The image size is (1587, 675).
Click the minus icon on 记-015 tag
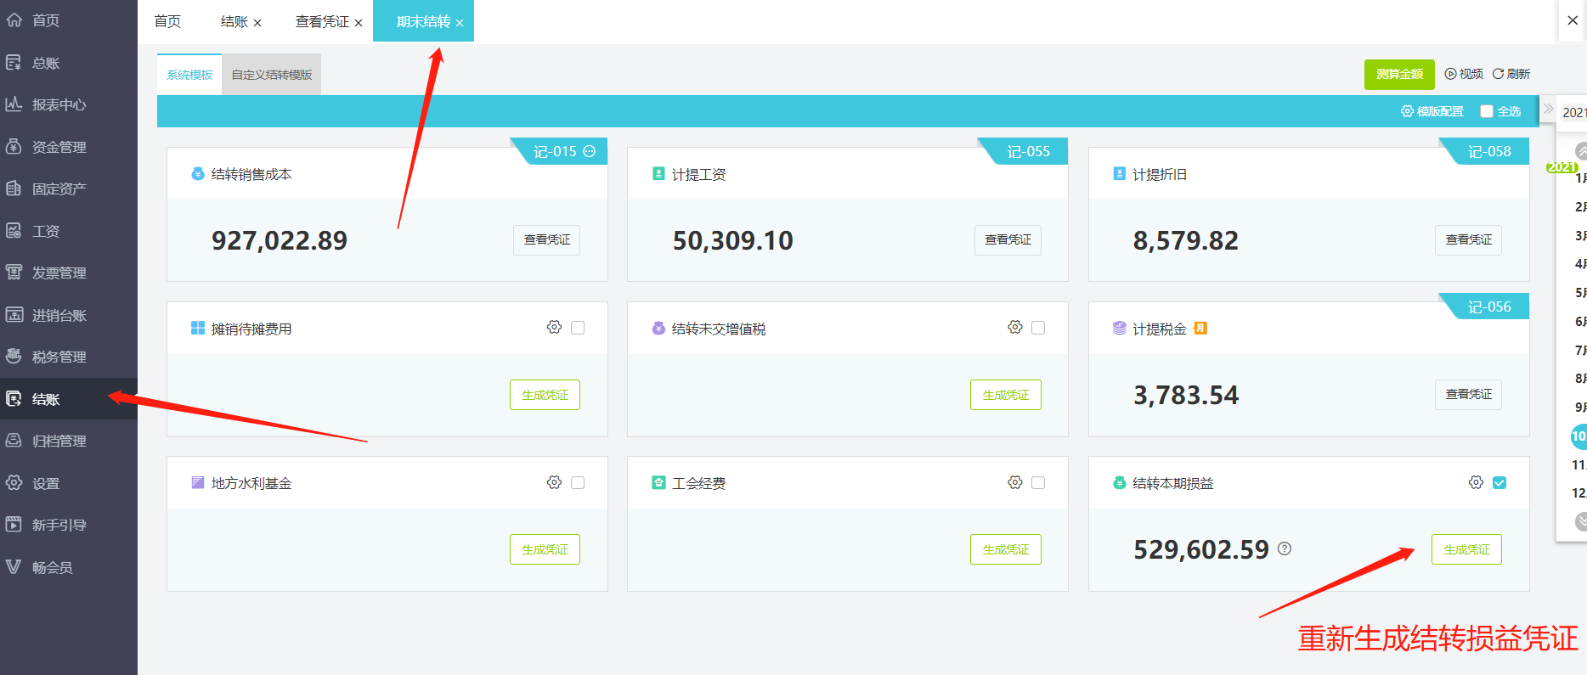click(x=590, y=151)
